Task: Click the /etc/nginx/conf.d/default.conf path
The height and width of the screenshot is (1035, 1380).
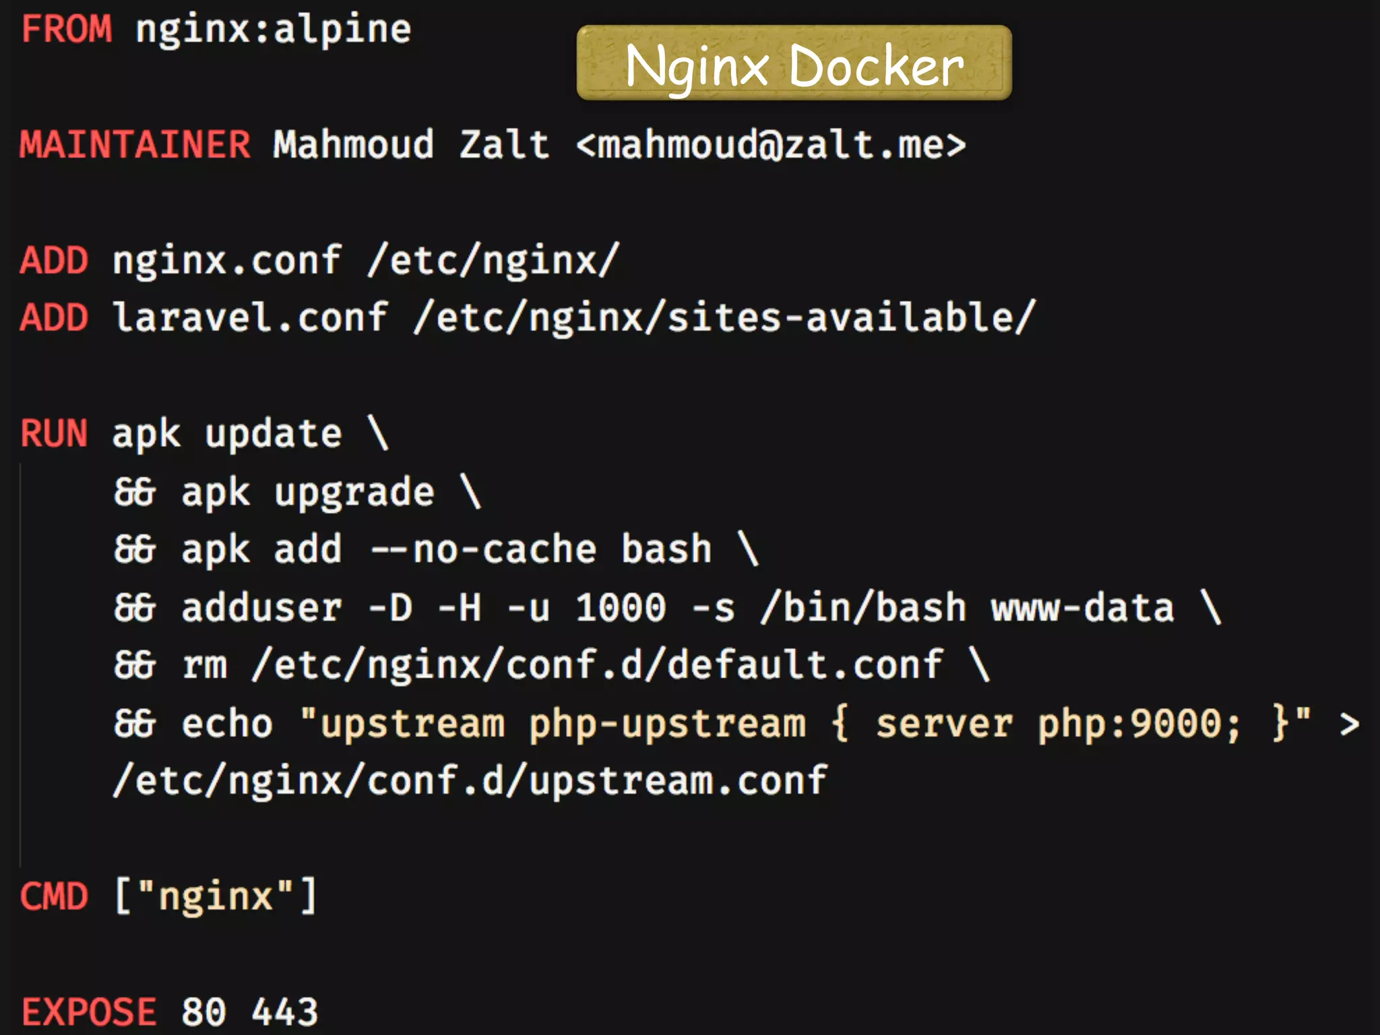Action: tap(597, 666)
